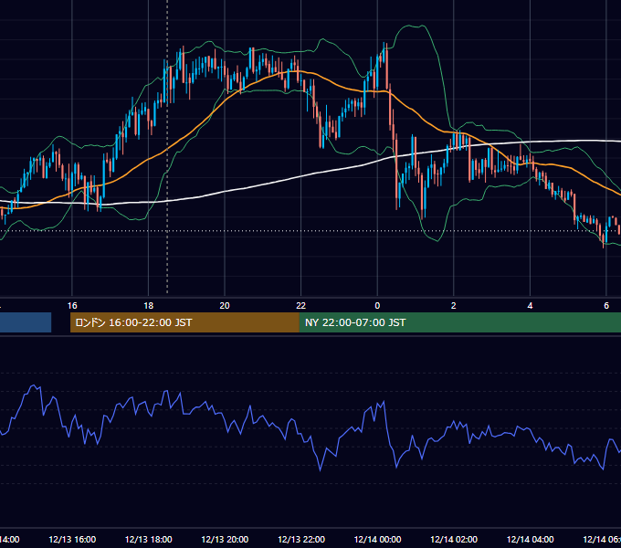Viewport: 621px width, 548px height.
Task: Click the 12/14 00:00 date label
Action: [x=377, y=539]
